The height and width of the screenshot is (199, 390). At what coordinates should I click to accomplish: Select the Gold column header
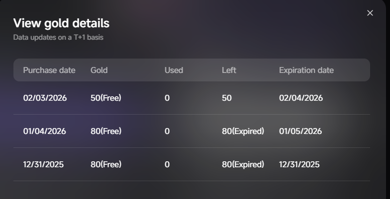point(99,70)
